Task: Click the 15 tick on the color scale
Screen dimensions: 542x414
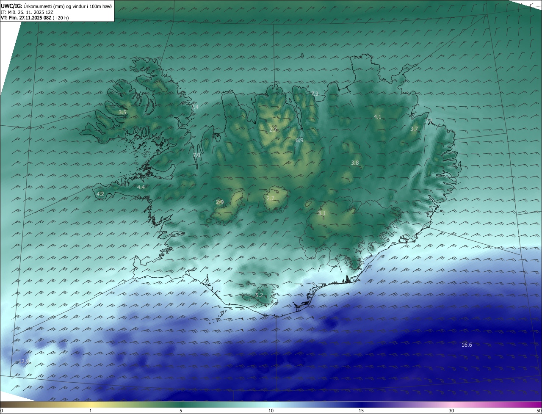Action: (361, 411)
